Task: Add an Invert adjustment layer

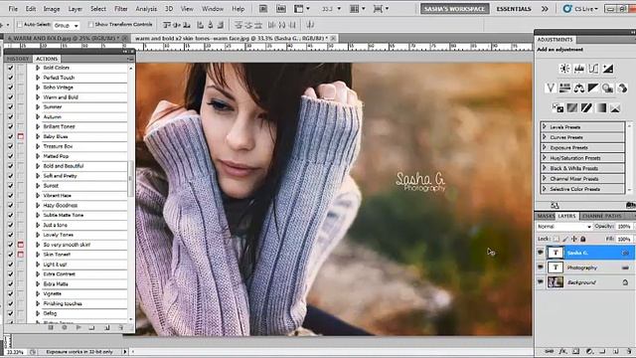Action: [x=557, y=107]
